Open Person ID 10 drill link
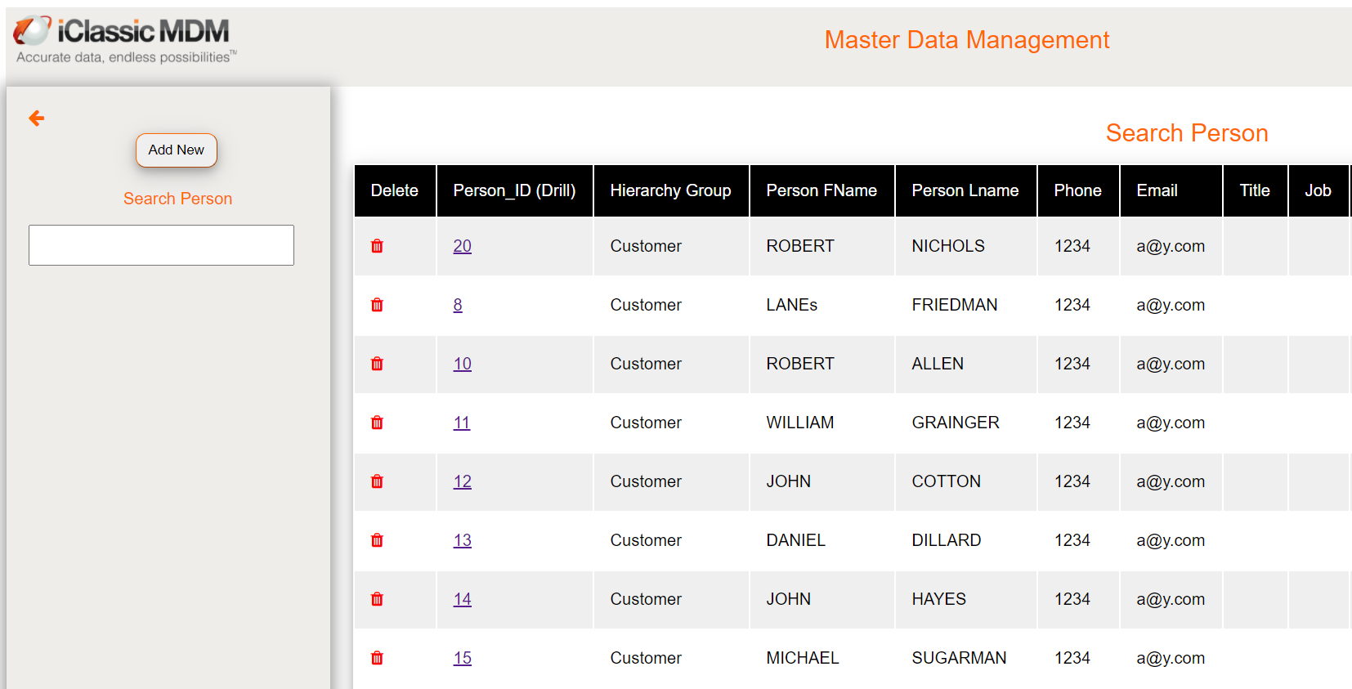 tap(463, 364)
